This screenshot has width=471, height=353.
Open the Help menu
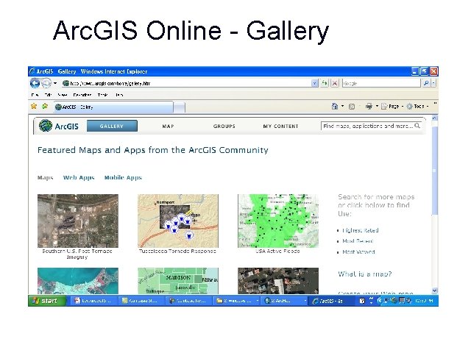[x=119, y=95]
